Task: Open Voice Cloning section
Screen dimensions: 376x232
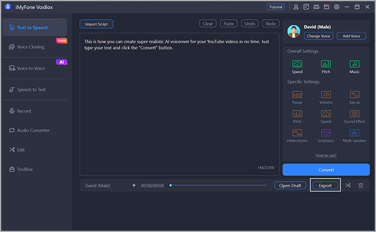Action: pos(35,47)
